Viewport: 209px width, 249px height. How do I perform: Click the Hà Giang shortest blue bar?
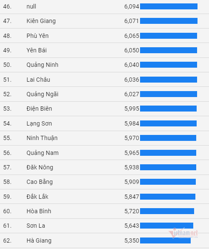tap(165, 240)
